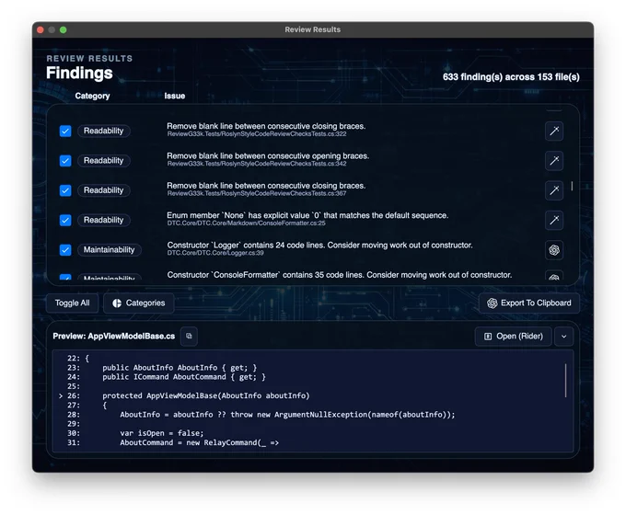Click the Category column header
Image resolution: width=626 pixels, height=515 pixels.
point(92,96)
